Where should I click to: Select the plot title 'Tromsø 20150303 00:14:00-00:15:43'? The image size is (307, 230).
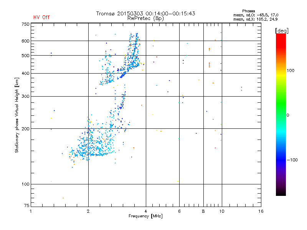click(145, 13)
